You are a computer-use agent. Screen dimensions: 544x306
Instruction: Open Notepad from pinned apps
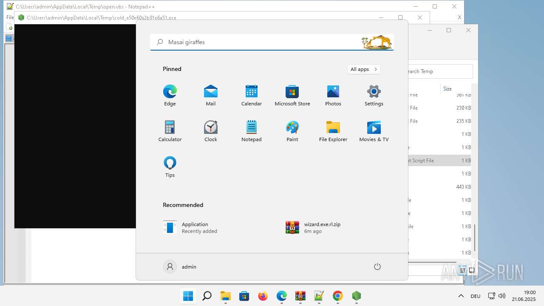[x=252, y=131]
